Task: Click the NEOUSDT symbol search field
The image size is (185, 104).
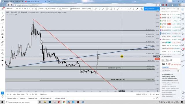Action: point(10,9)
